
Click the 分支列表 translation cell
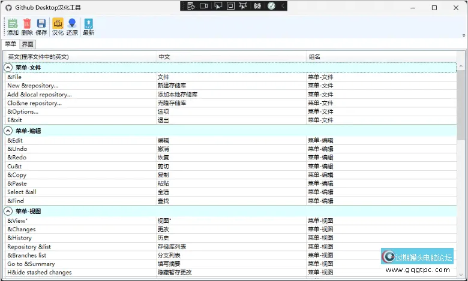[232, 255]
